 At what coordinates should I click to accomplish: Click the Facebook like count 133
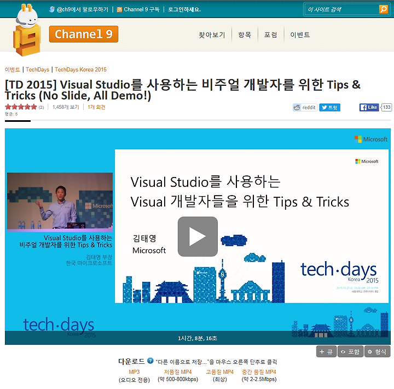[386, 107]
